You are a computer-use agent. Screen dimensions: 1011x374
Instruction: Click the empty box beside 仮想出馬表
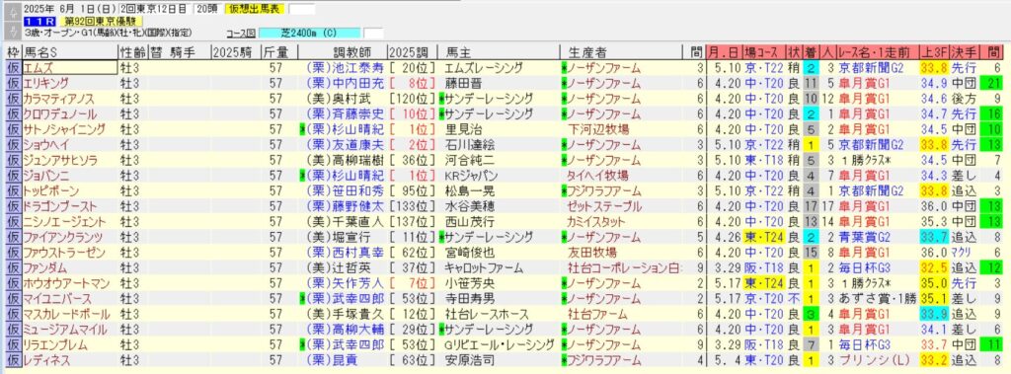click(x=302, y=9)
